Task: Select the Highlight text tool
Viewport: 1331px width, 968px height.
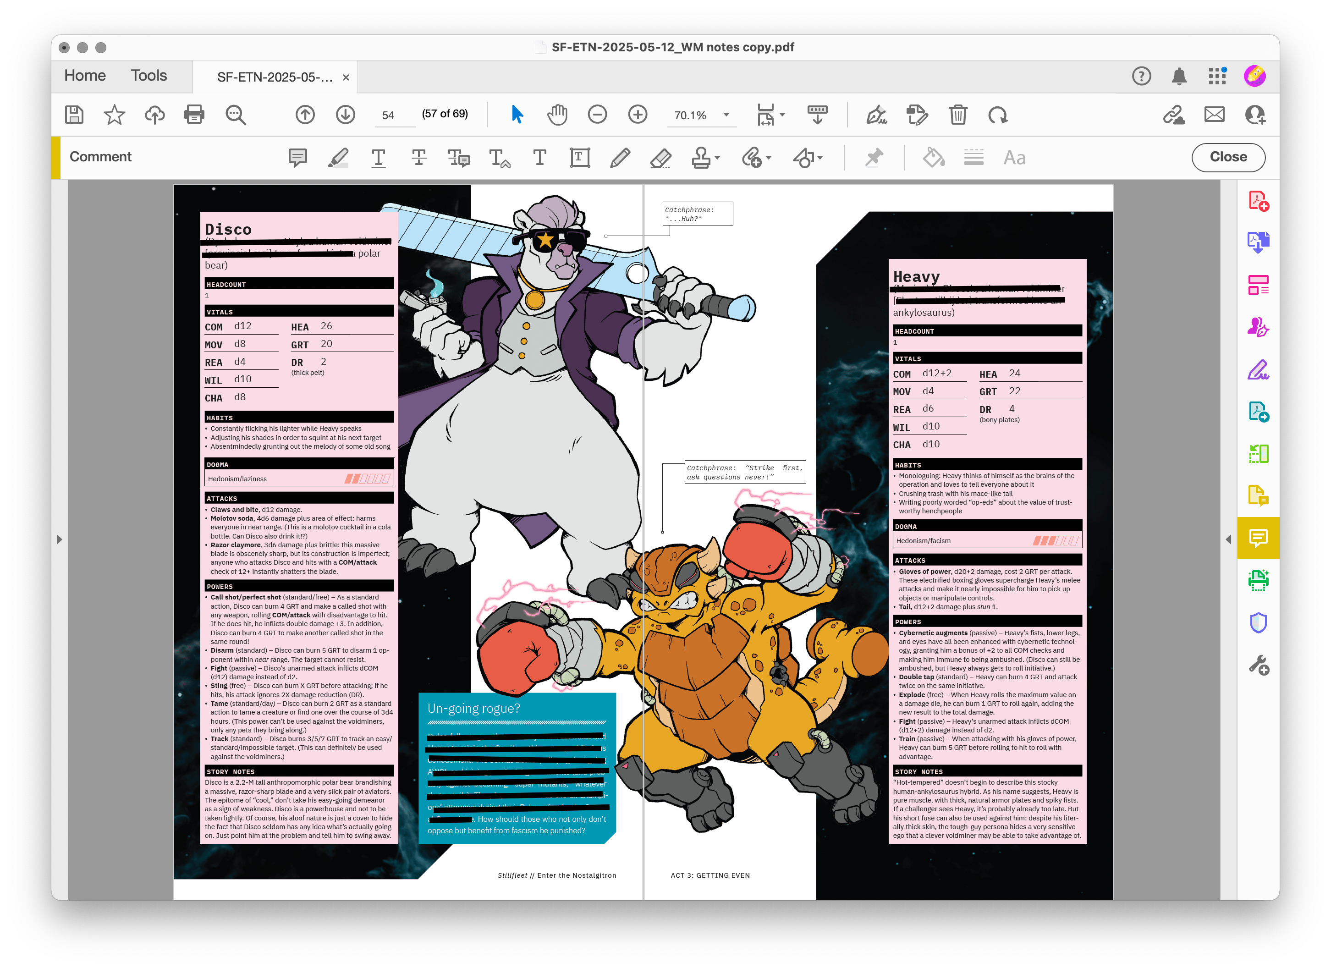Action: point(338,157)
